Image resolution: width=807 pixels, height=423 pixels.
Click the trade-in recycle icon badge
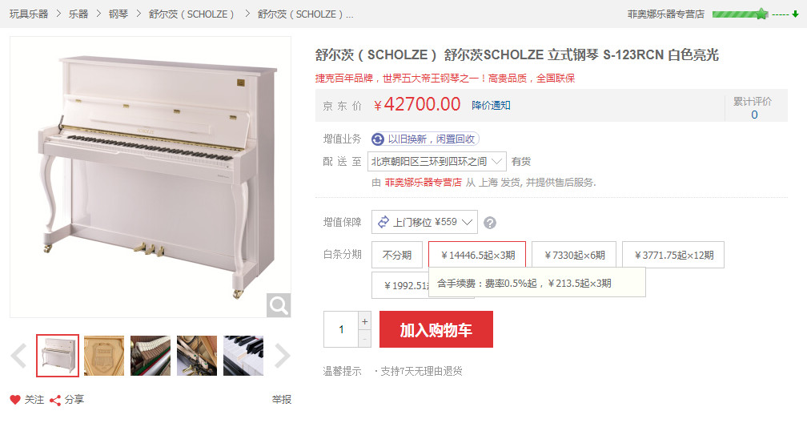(378, 139)
